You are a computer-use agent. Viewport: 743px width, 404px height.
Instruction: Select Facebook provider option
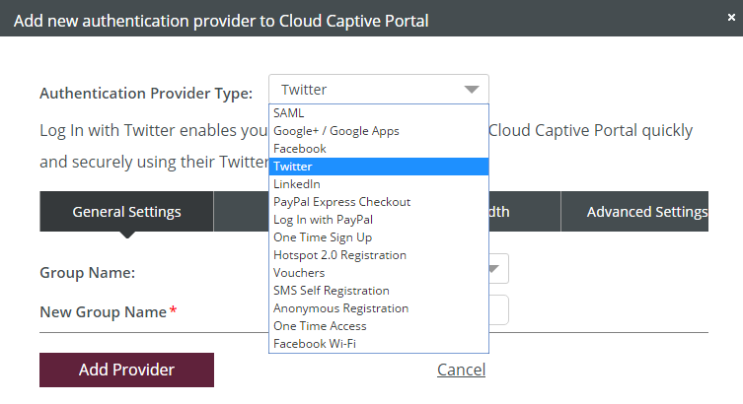(379, 149)
